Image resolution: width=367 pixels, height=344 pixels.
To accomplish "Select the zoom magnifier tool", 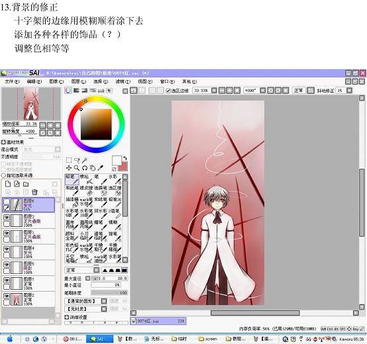I will (77, 168).
